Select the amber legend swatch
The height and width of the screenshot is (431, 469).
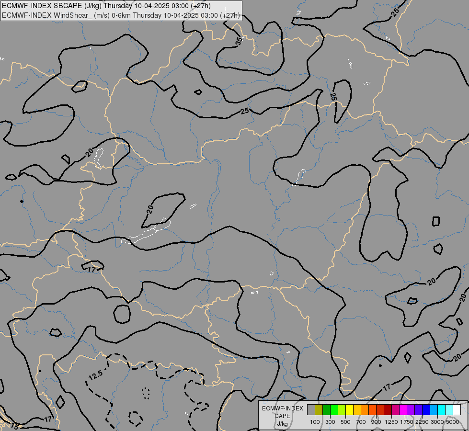(x=357, y=410)
